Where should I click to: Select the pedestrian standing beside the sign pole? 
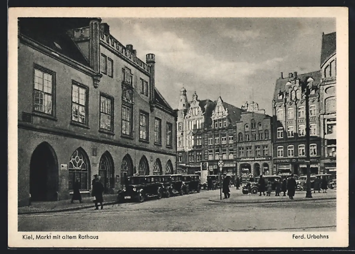[226, 186]
